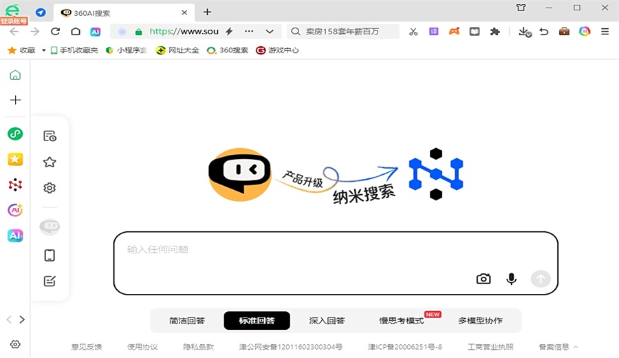Open the 意见反馈 footer link
619x358 pixels.
[87, 347]
